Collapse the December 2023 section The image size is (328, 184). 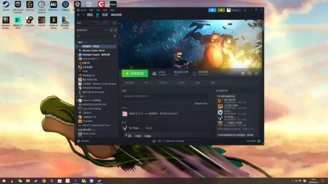77,130
